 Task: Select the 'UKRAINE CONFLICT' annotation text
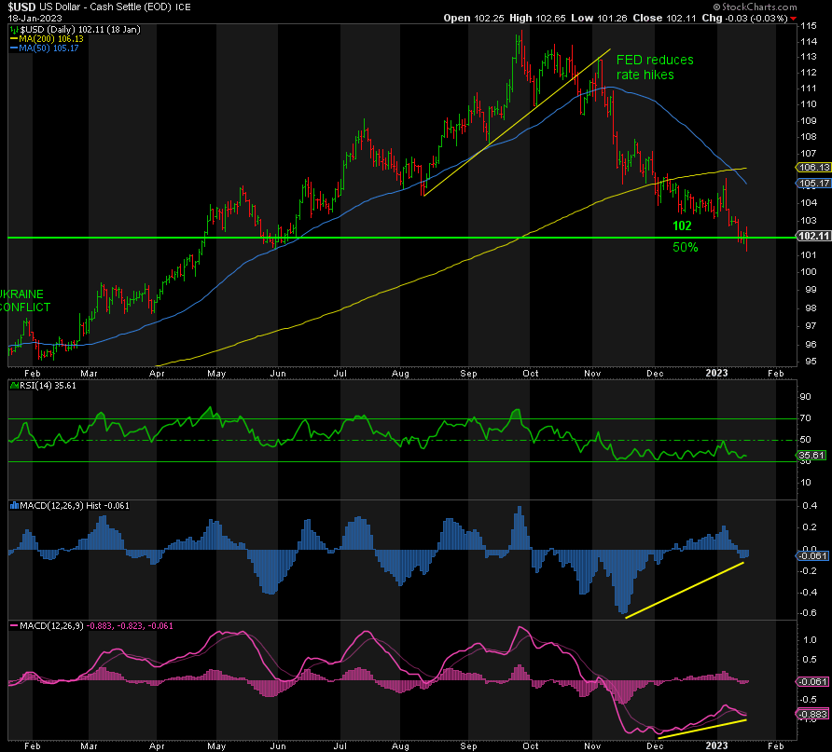(25, 299)
